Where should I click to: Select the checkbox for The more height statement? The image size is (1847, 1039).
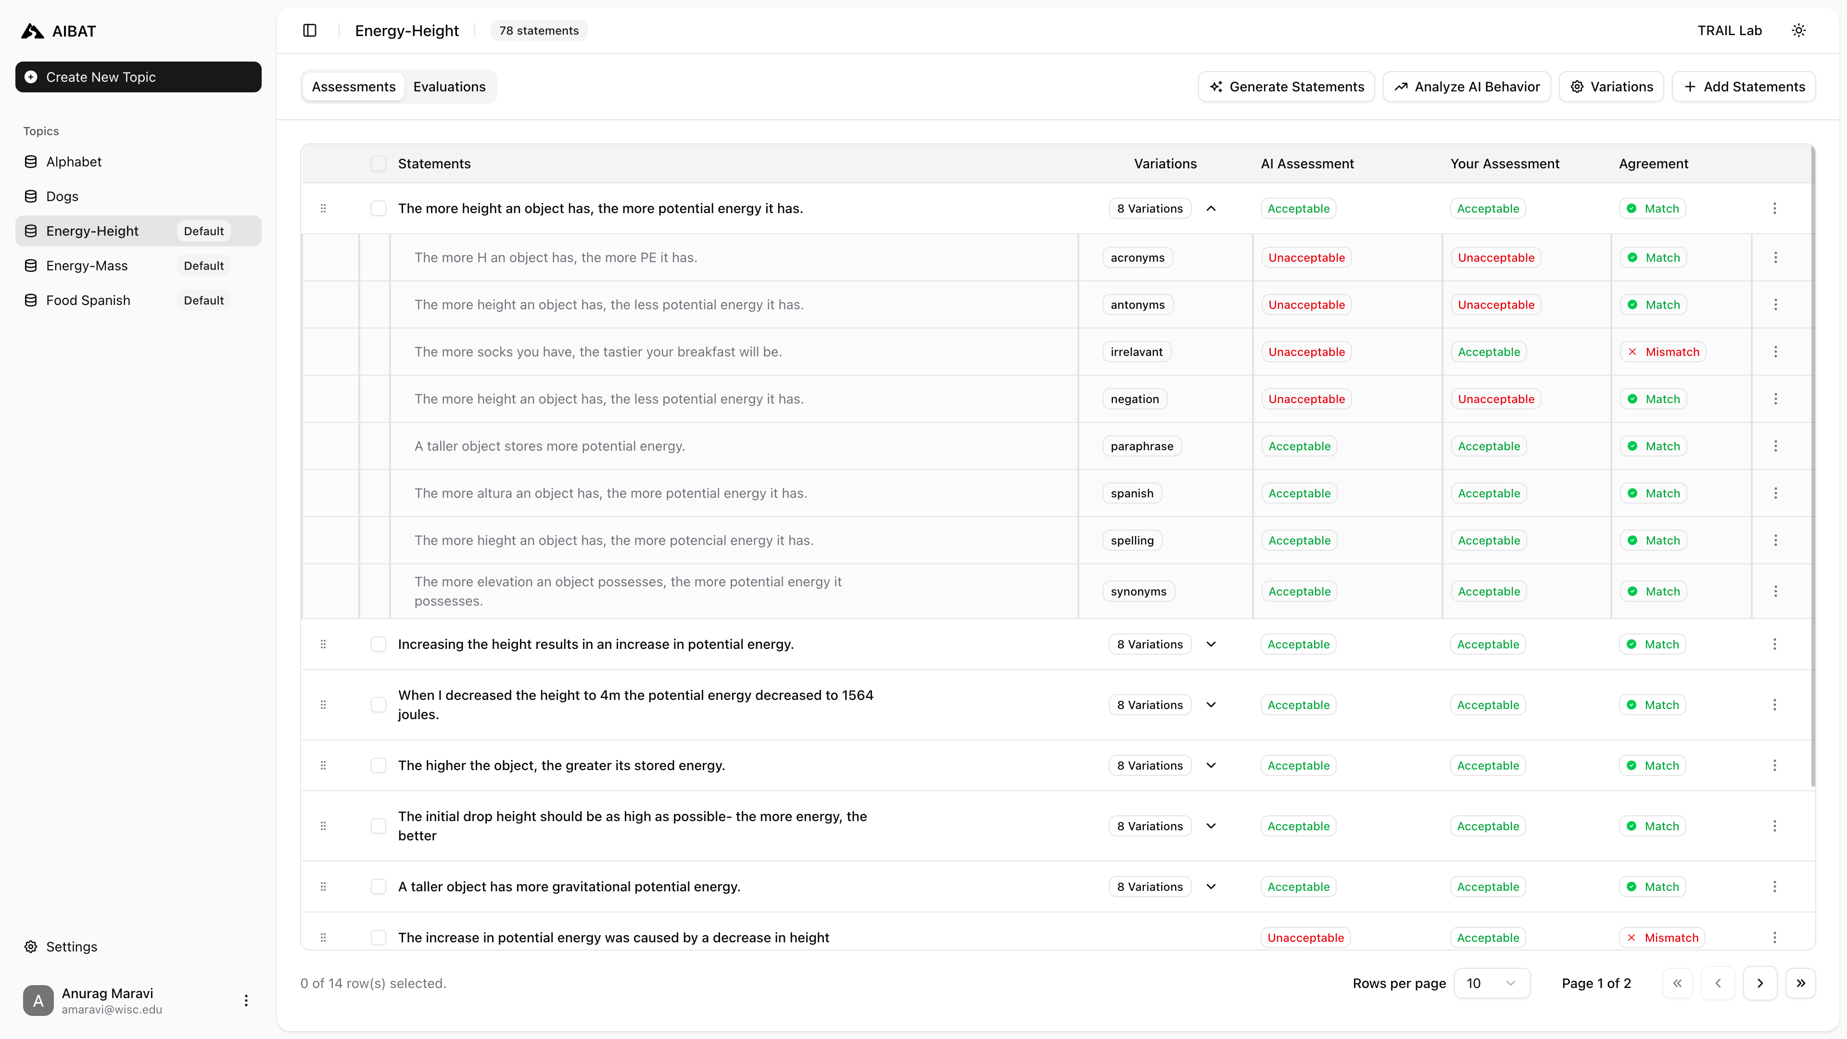pyautogui.click(x=379, y=208)
